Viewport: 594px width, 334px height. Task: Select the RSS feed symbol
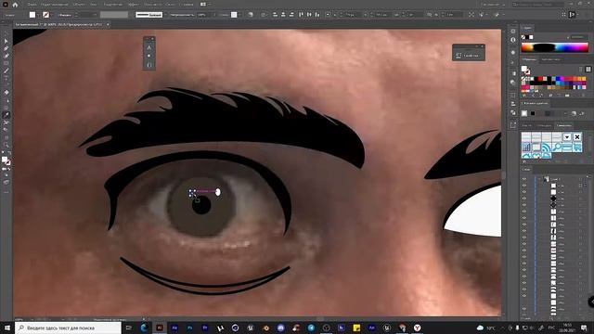(x=546, y=148)
